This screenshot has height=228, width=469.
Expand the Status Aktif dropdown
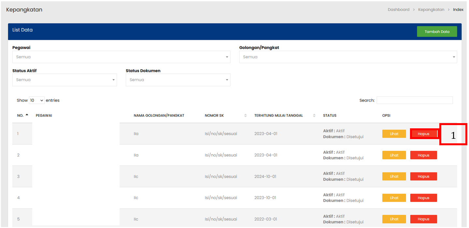[x=65, y=80]
